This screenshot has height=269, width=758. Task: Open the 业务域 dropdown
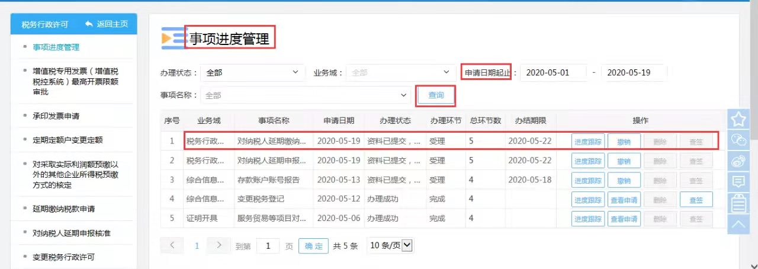pos(402,73)
